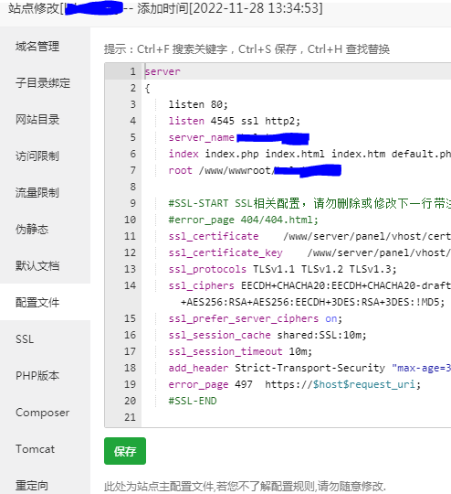
Task: Click the green 保存 button
Action: coord(125,451)
